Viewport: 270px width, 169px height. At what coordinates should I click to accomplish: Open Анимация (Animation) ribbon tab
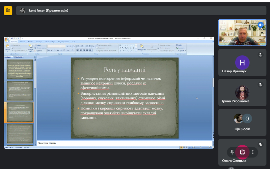tap(39, 42)
